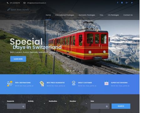Focus the Date input field
The height and width of the screenshot is (113, 141).
[100, 106]
